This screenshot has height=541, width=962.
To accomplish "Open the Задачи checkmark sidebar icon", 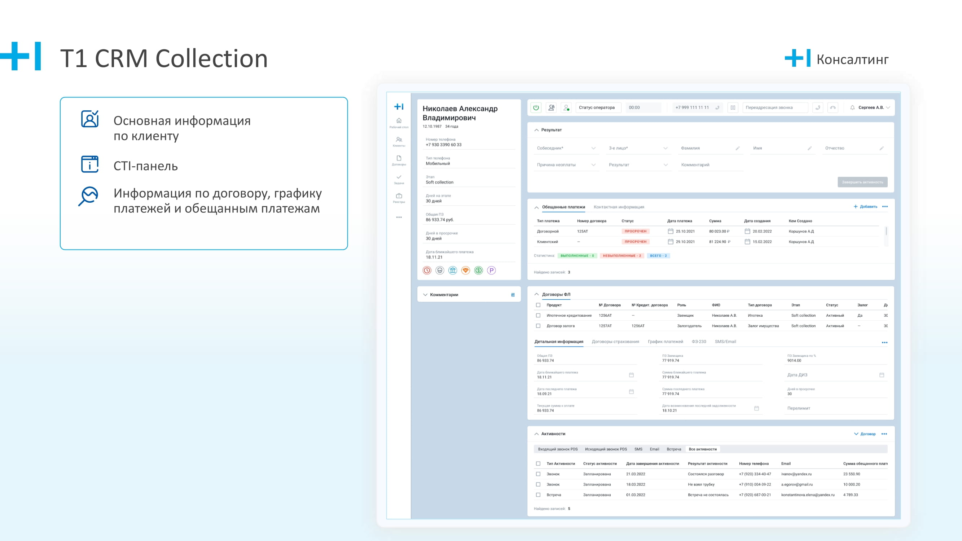I will (399, 177).
